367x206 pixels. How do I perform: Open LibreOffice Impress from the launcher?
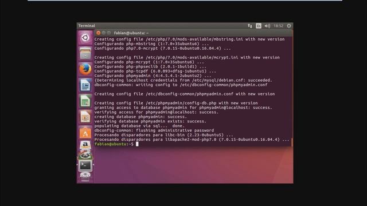click(85, 117)
